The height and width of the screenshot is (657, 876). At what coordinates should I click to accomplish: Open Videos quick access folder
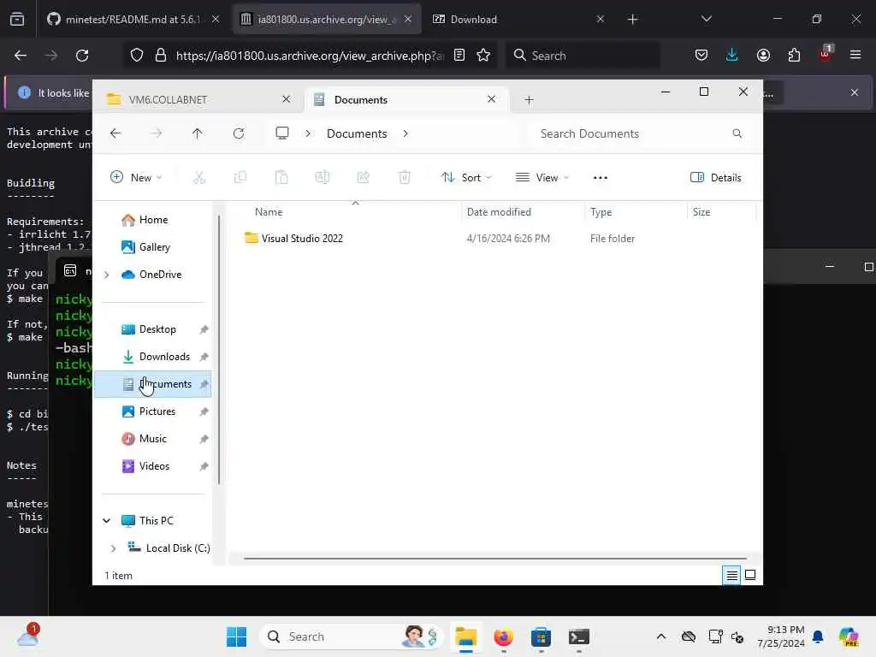[x=152, y=466]
